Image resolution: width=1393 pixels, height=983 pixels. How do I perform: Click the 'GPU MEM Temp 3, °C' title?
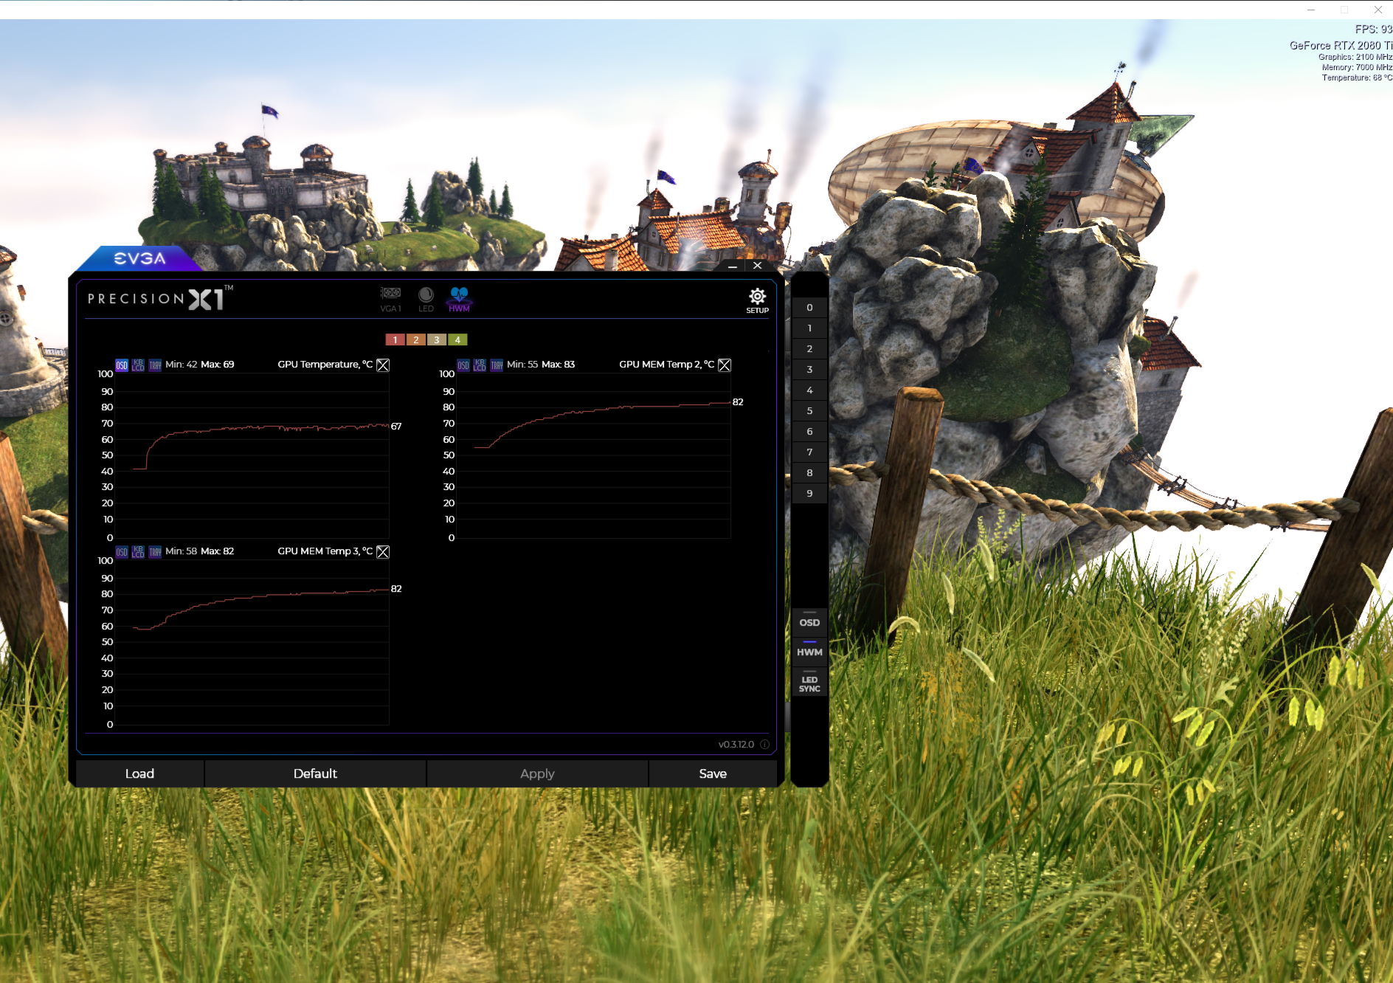(x=325, y=551)
